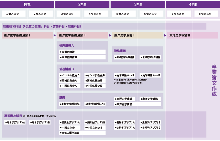Image resolution: width=220 pixels, height=141 pixels.
Task: Click the arrow after 東洋史学基礎演習Ⅰ
Action: tap(55, 35)
